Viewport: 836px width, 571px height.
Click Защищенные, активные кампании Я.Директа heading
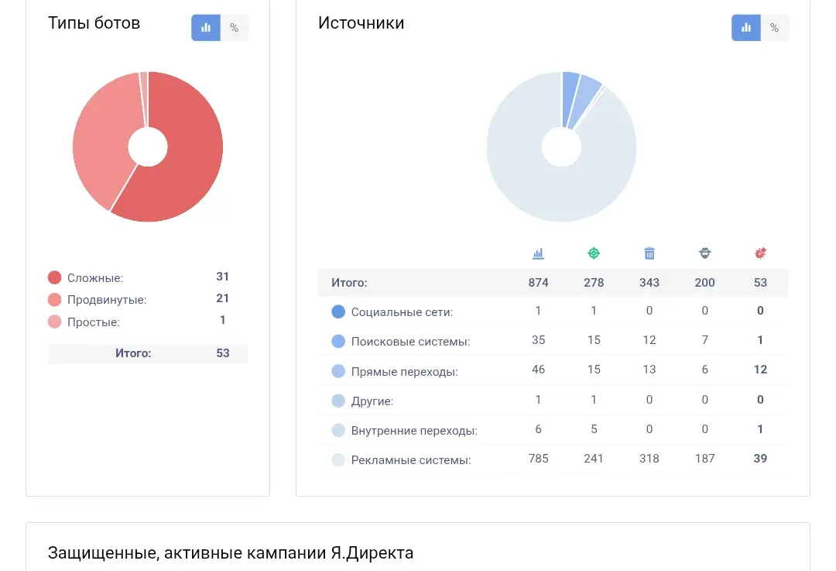click(x=231, y=553)
